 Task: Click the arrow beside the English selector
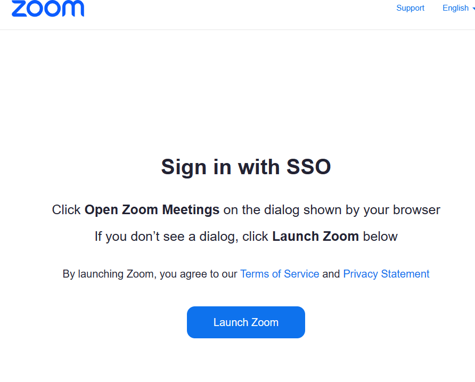click(x=473, y=9)
